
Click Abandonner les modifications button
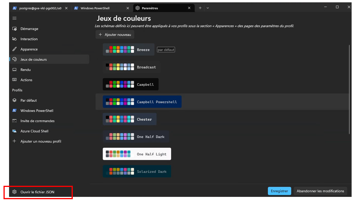point(320,191)
